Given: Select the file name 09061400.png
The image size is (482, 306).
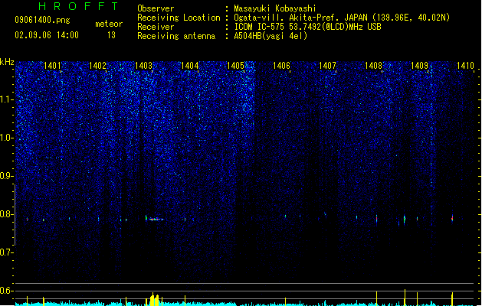Looking at the screenshot, I should (42, 20).
